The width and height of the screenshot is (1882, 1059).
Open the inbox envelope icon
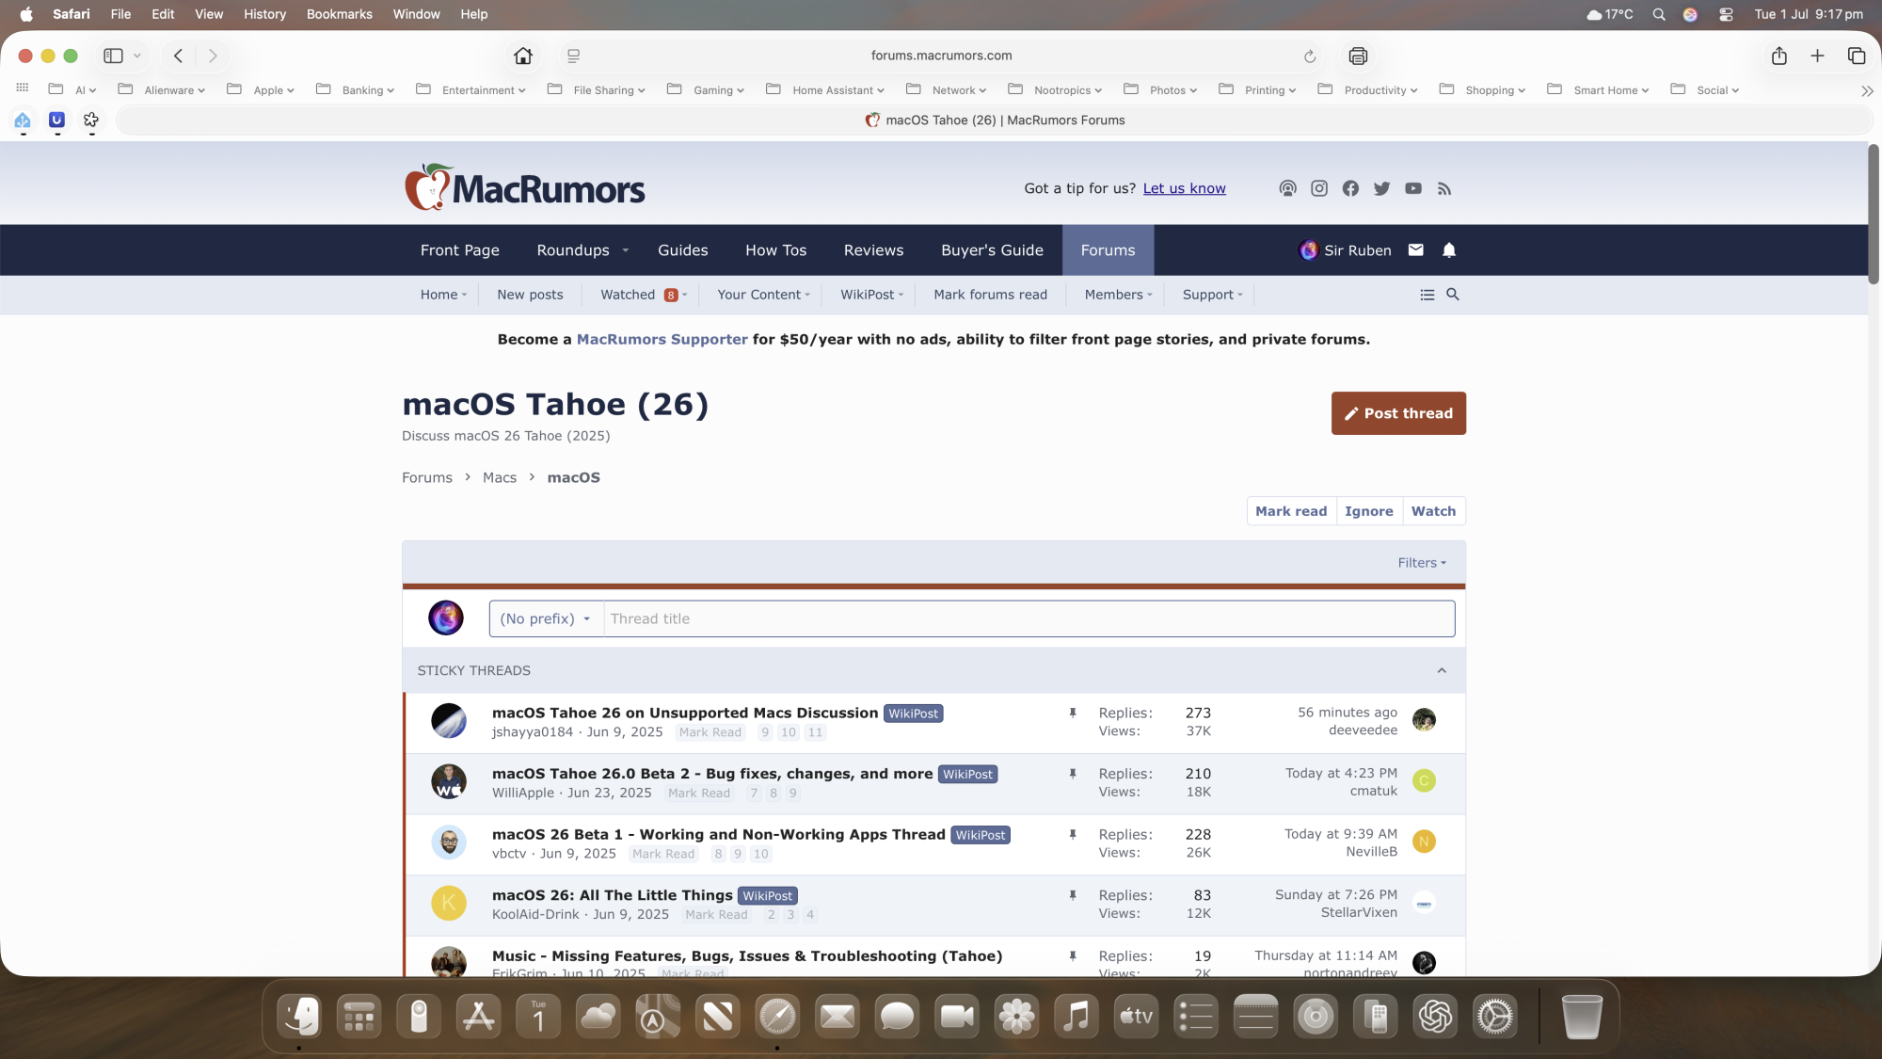tap(1416, 250)
